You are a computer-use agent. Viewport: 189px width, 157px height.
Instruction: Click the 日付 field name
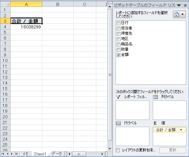125,23
